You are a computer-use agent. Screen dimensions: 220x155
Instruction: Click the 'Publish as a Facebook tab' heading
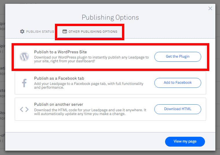pyautogui.click(x=59, y=78)
